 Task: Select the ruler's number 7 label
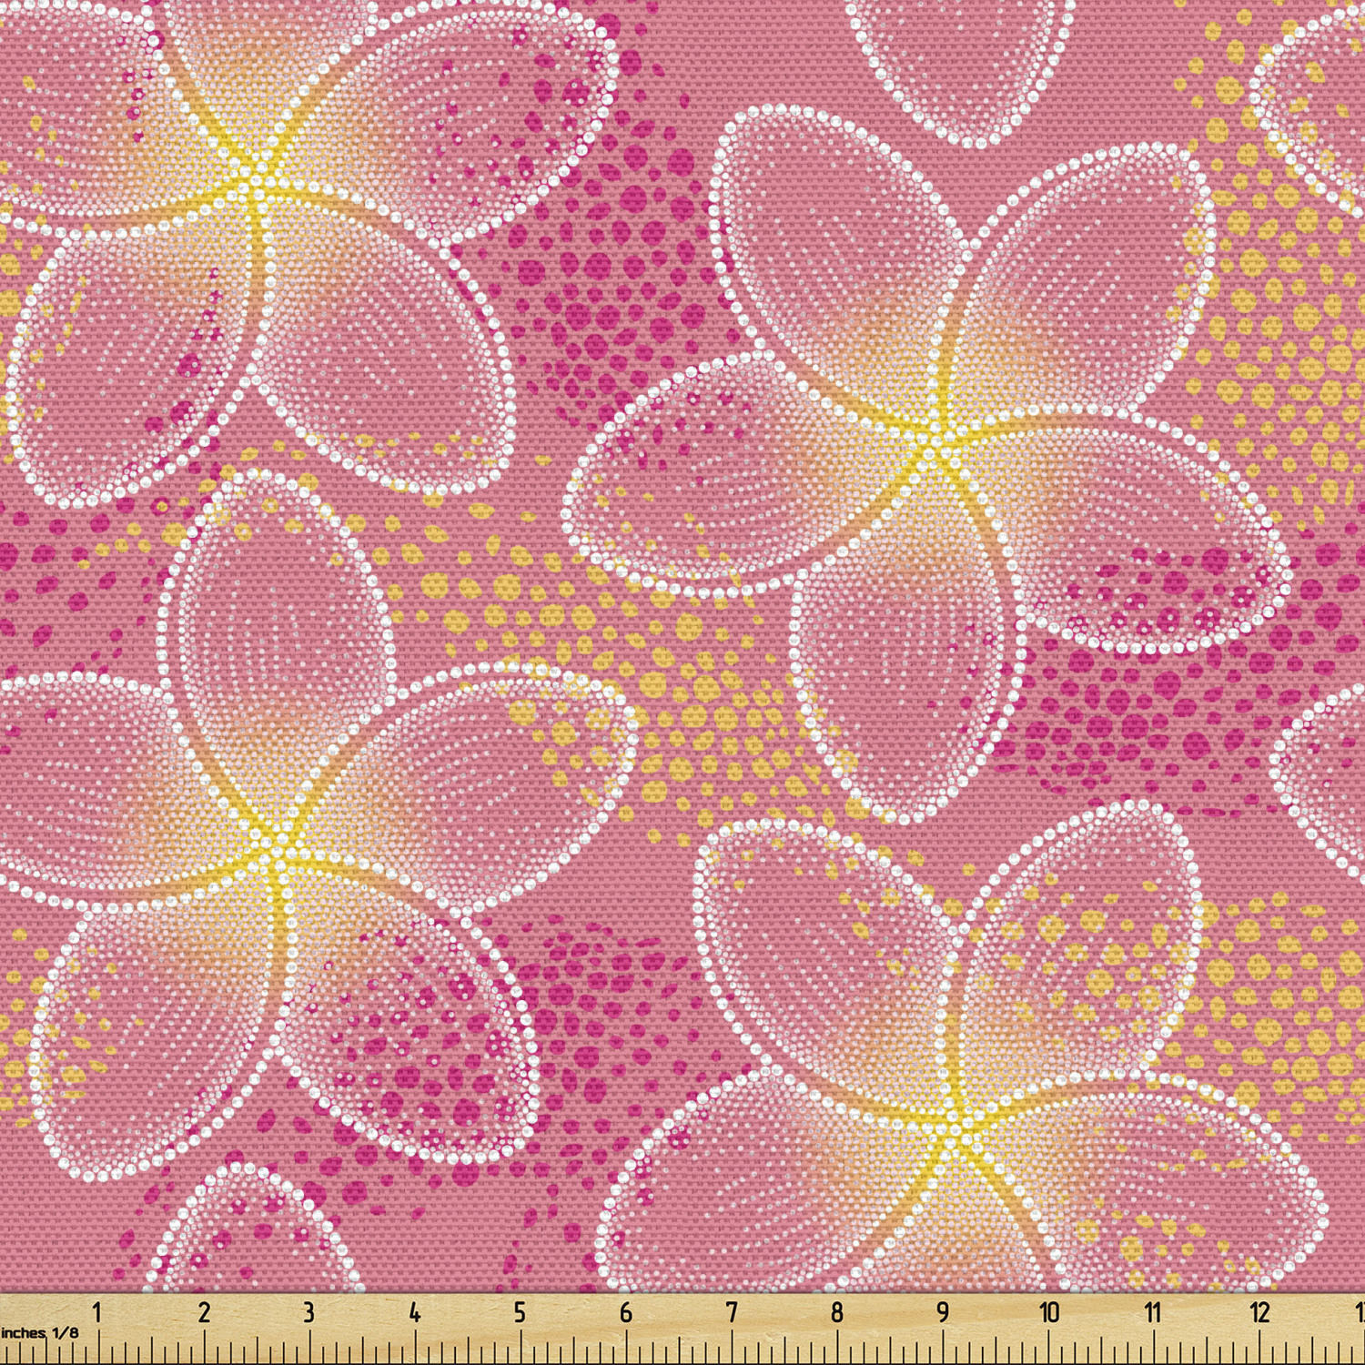coord(731,1312)
